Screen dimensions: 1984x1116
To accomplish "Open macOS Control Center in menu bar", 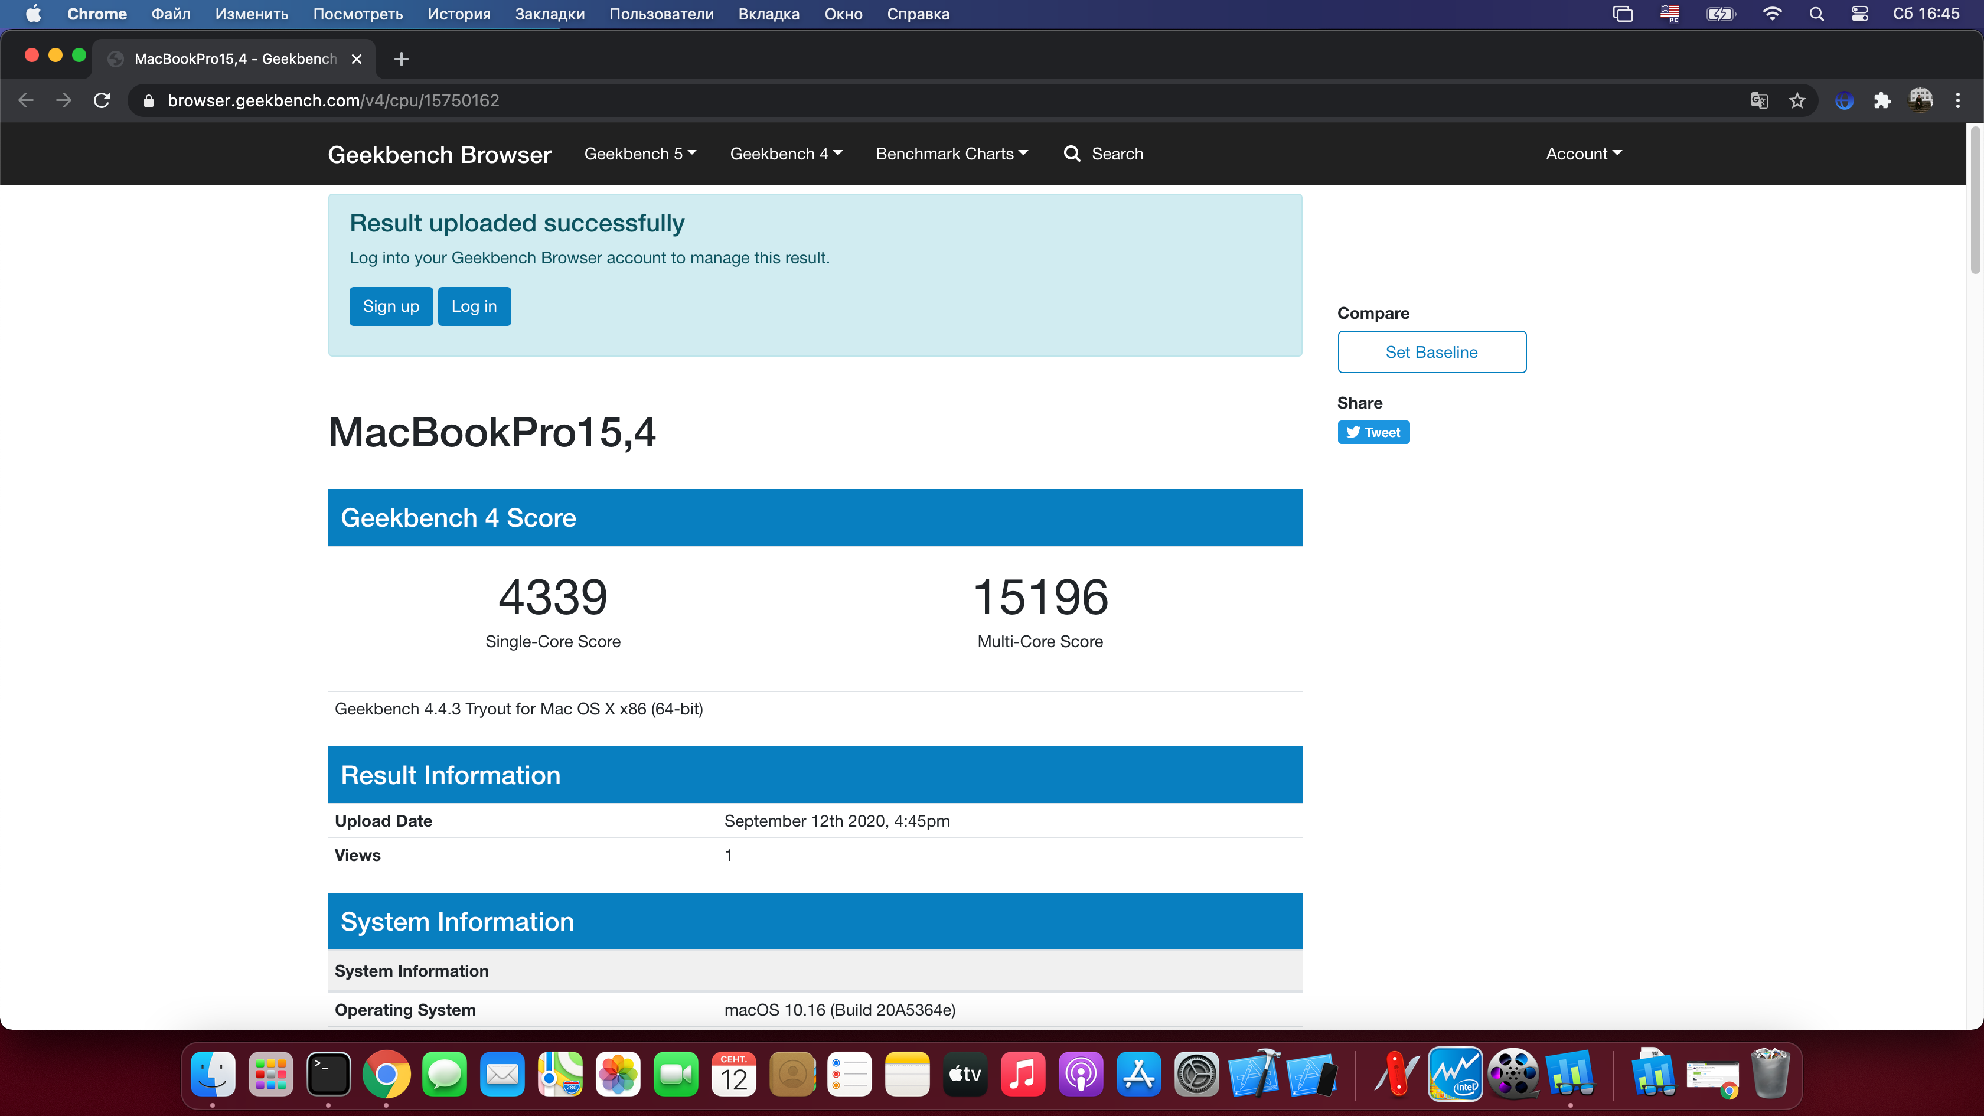I will (1859, 14).
